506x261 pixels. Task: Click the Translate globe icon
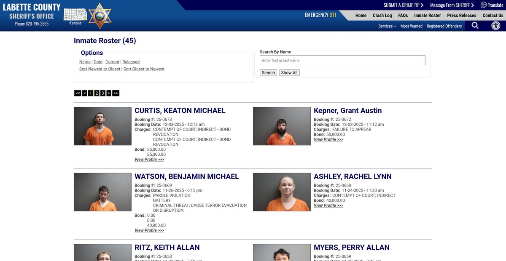(484, 5)
